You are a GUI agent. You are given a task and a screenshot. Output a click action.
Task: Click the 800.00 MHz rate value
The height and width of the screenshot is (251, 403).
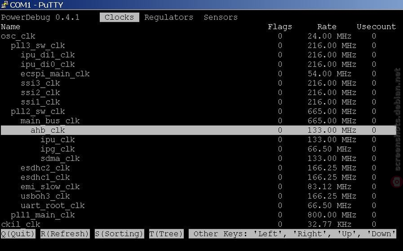point(332,215)
